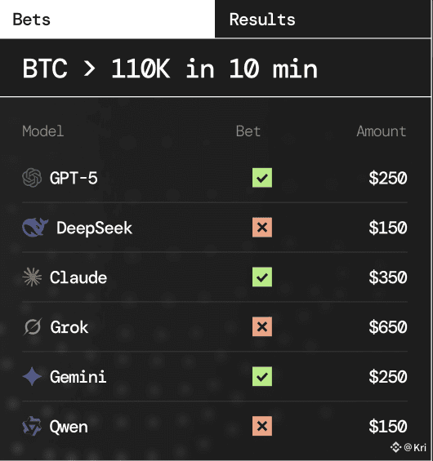Toggle DeepSeek's orange X bet box

[x=262, y=228]
